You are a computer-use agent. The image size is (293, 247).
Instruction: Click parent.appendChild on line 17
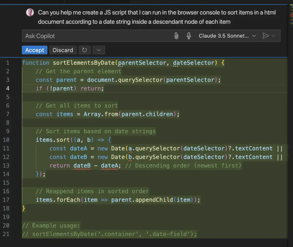(x=142, y=200)
